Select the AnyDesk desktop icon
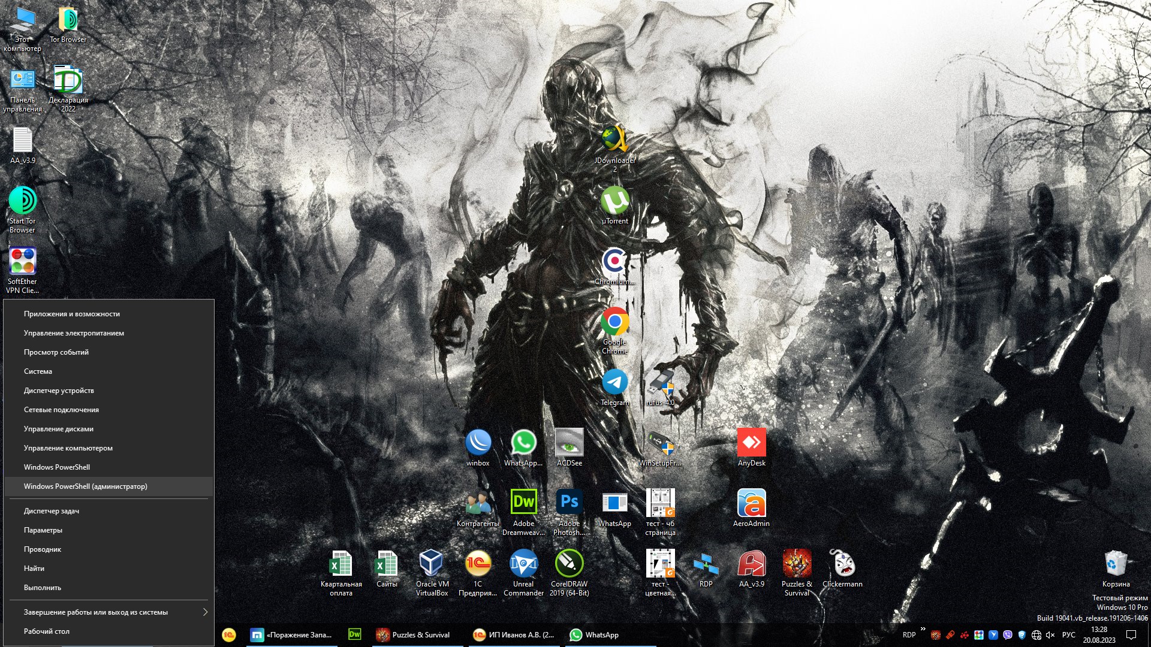This screenshot has width=1151, height=647. tap(752, 448)
